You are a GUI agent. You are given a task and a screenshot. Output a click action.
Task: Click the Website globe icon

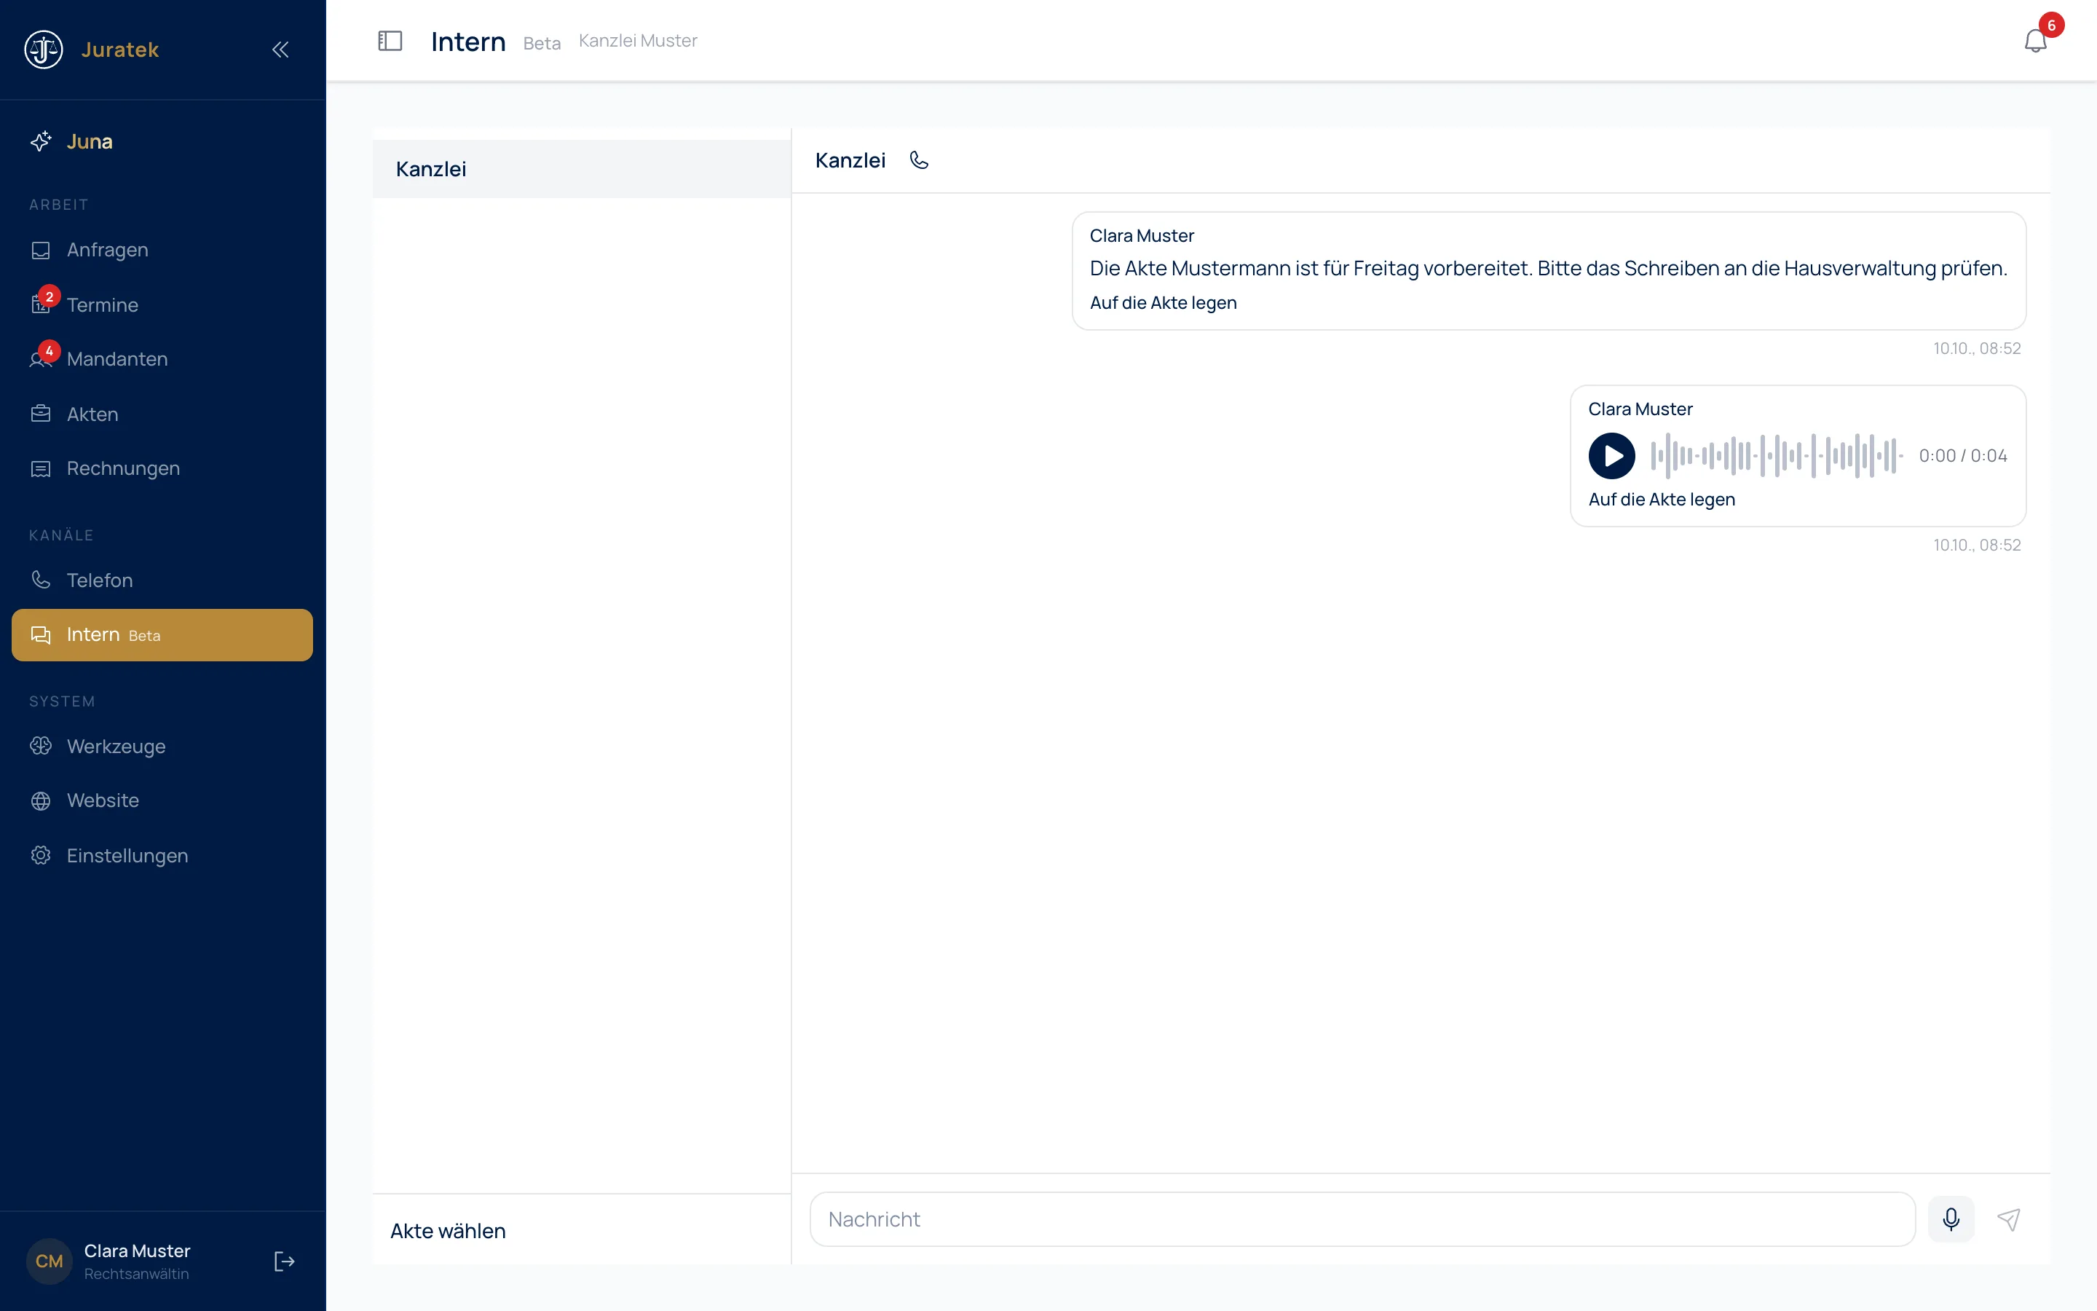(x=41, y=800)
